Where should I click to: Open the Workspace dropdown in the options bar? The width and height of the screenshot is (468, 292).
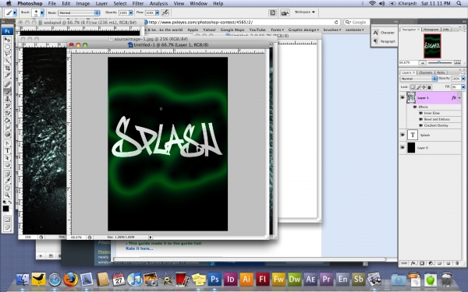[x=305, y=12]
